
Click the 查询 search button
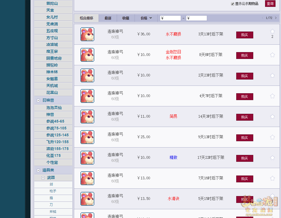(270, 4)
